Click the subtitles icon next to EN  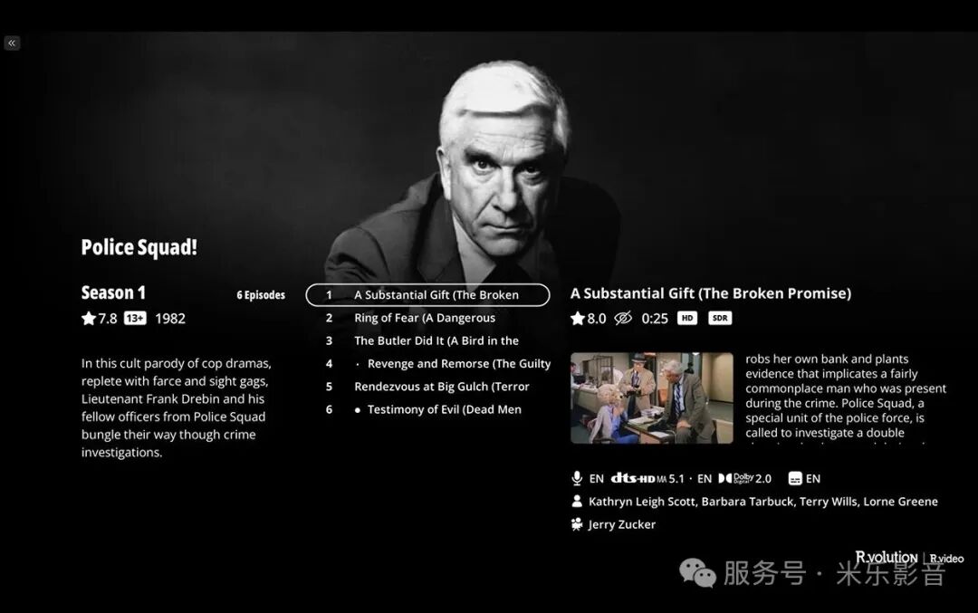point(795,478)
